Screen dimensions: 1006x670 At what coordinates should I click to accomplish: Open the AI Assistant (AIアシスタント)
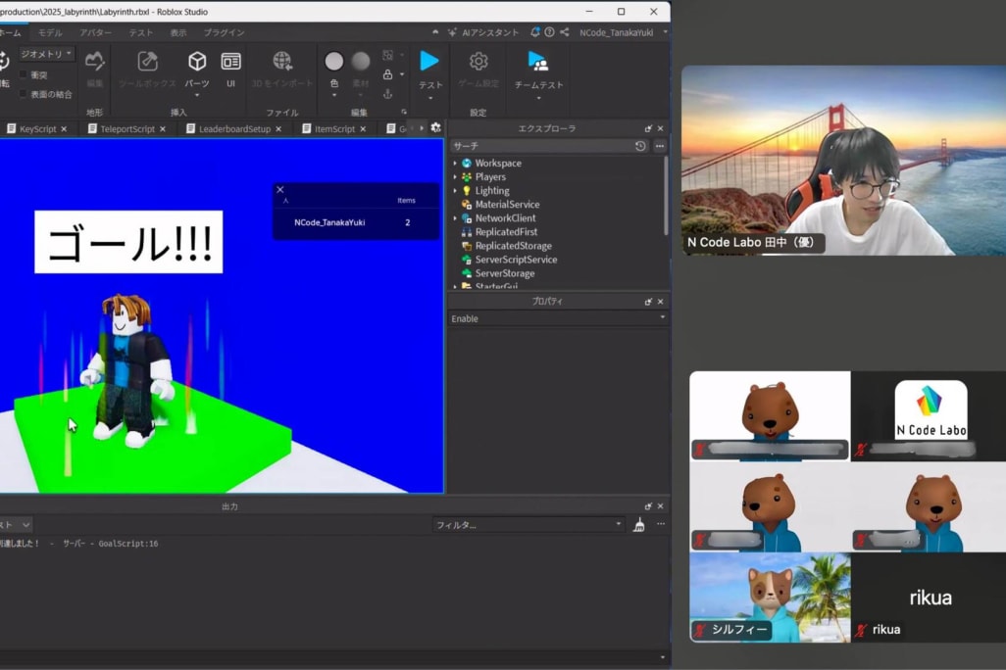point(490,32)
